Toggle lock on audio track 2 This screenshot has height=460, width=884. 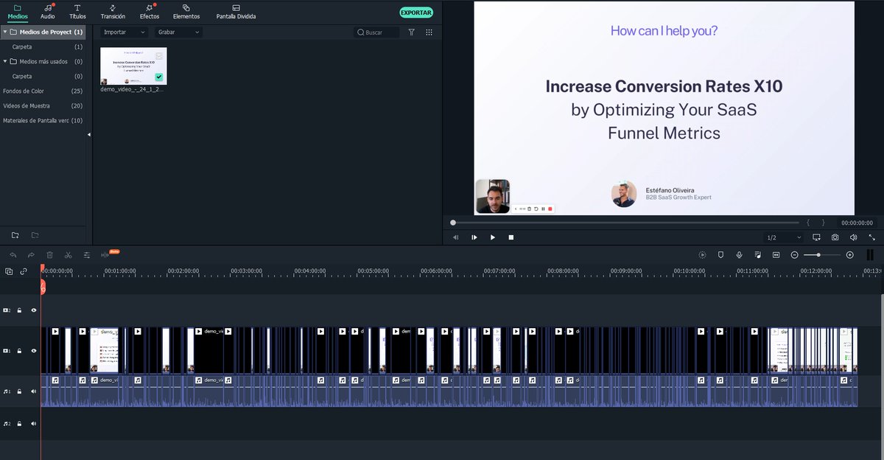point(19,424)
